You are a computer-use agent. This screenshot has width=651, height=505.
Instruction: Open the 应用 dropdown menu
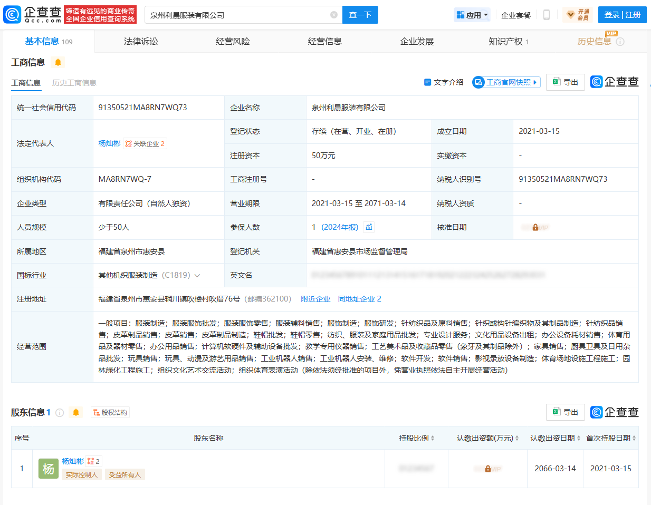473,15
